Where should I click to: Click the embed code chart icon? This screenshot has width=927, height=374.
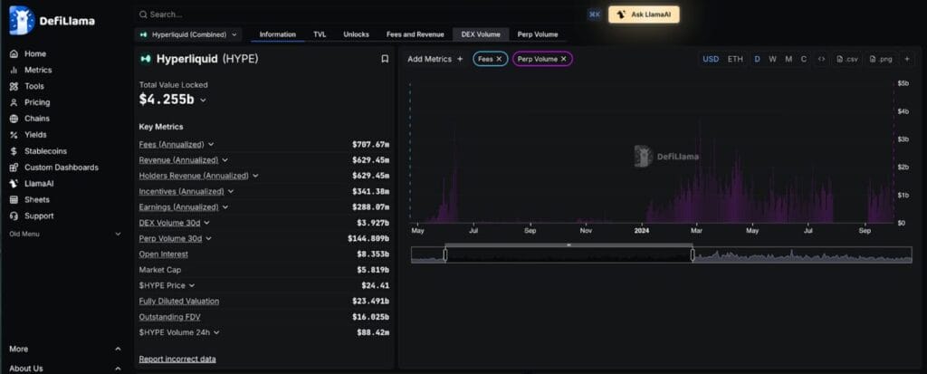click(x=820, y=59)
